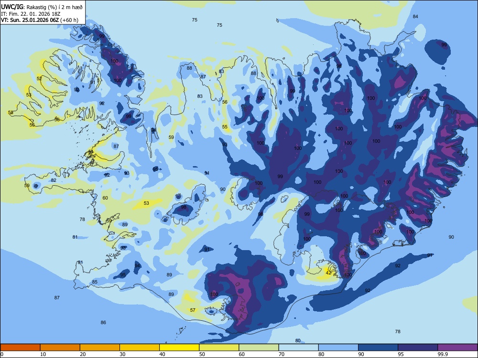478x358 pixels.
Task: Click the dark orange 0–10 legend swatch
Action: coord(20,347)
